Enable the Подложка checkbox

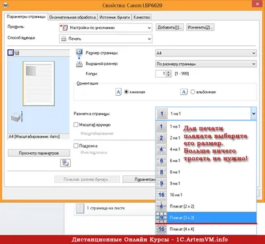tap(76, 146)
